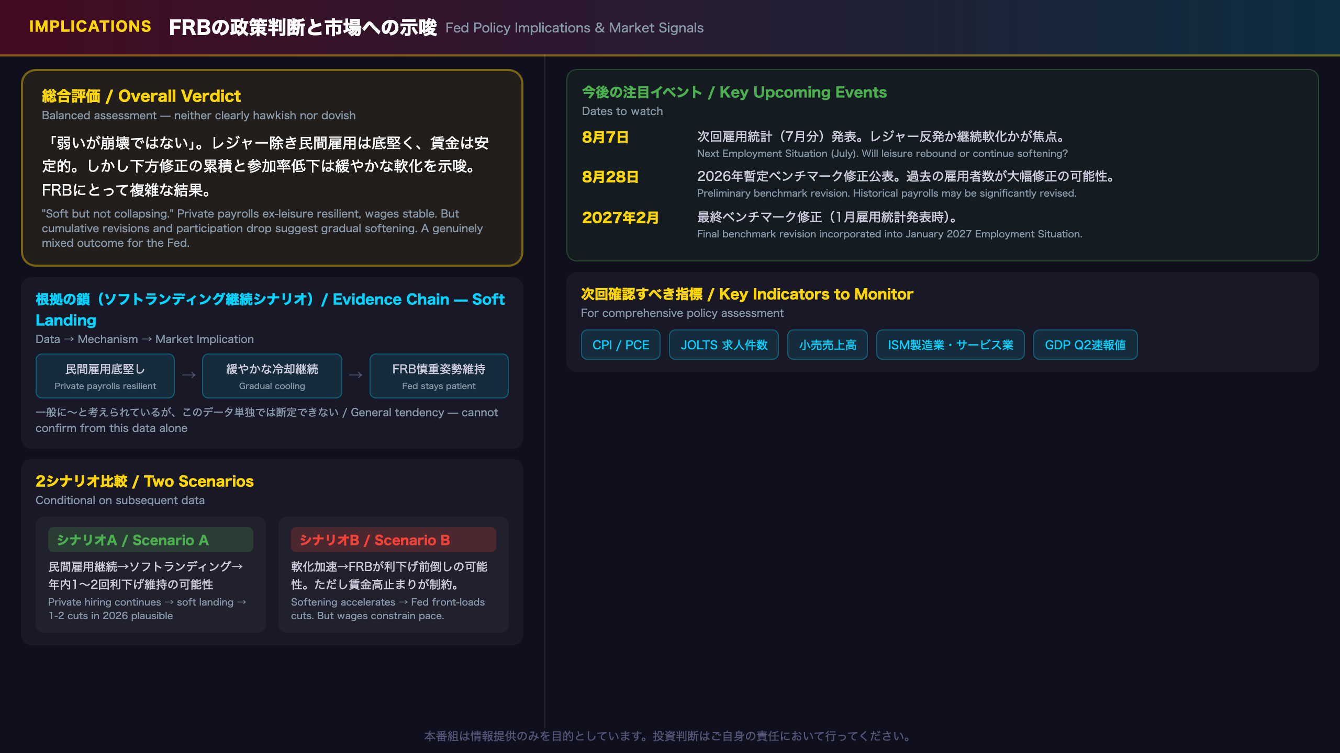Click the For comprehensive policy assessment text
Viewport: 1340px width, 753px height.
[682, 313]
